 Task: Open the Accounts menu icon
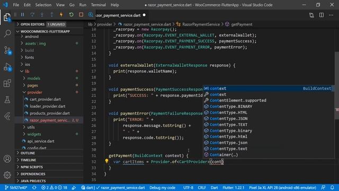point(7,159)
